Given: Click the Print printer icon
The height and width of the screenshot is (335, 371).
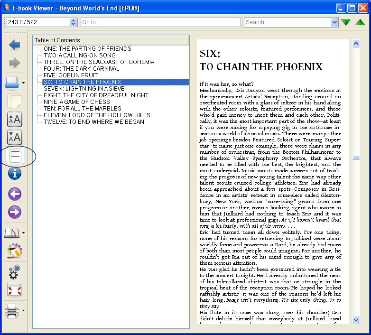Looking at the screenshot, I should tap(12, 311).
